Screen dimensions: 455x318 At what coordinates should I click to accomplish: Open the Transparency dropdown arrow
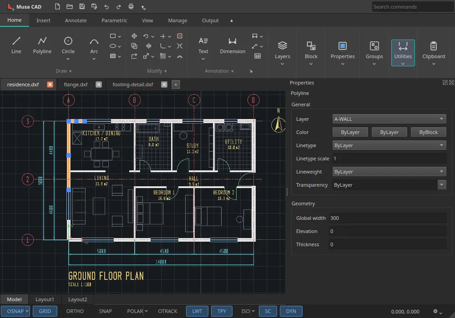tap(442, 185)
